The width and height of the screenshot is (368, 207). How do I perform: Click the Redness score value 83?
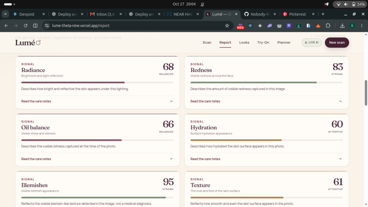(337, 67)
